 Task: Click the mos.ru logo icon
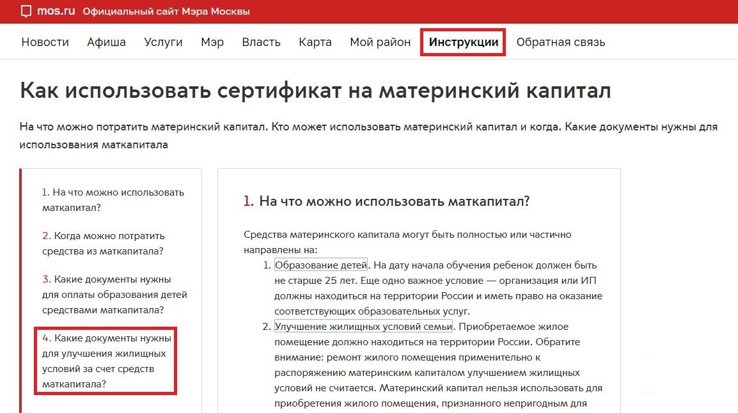(x=26, y=12)
